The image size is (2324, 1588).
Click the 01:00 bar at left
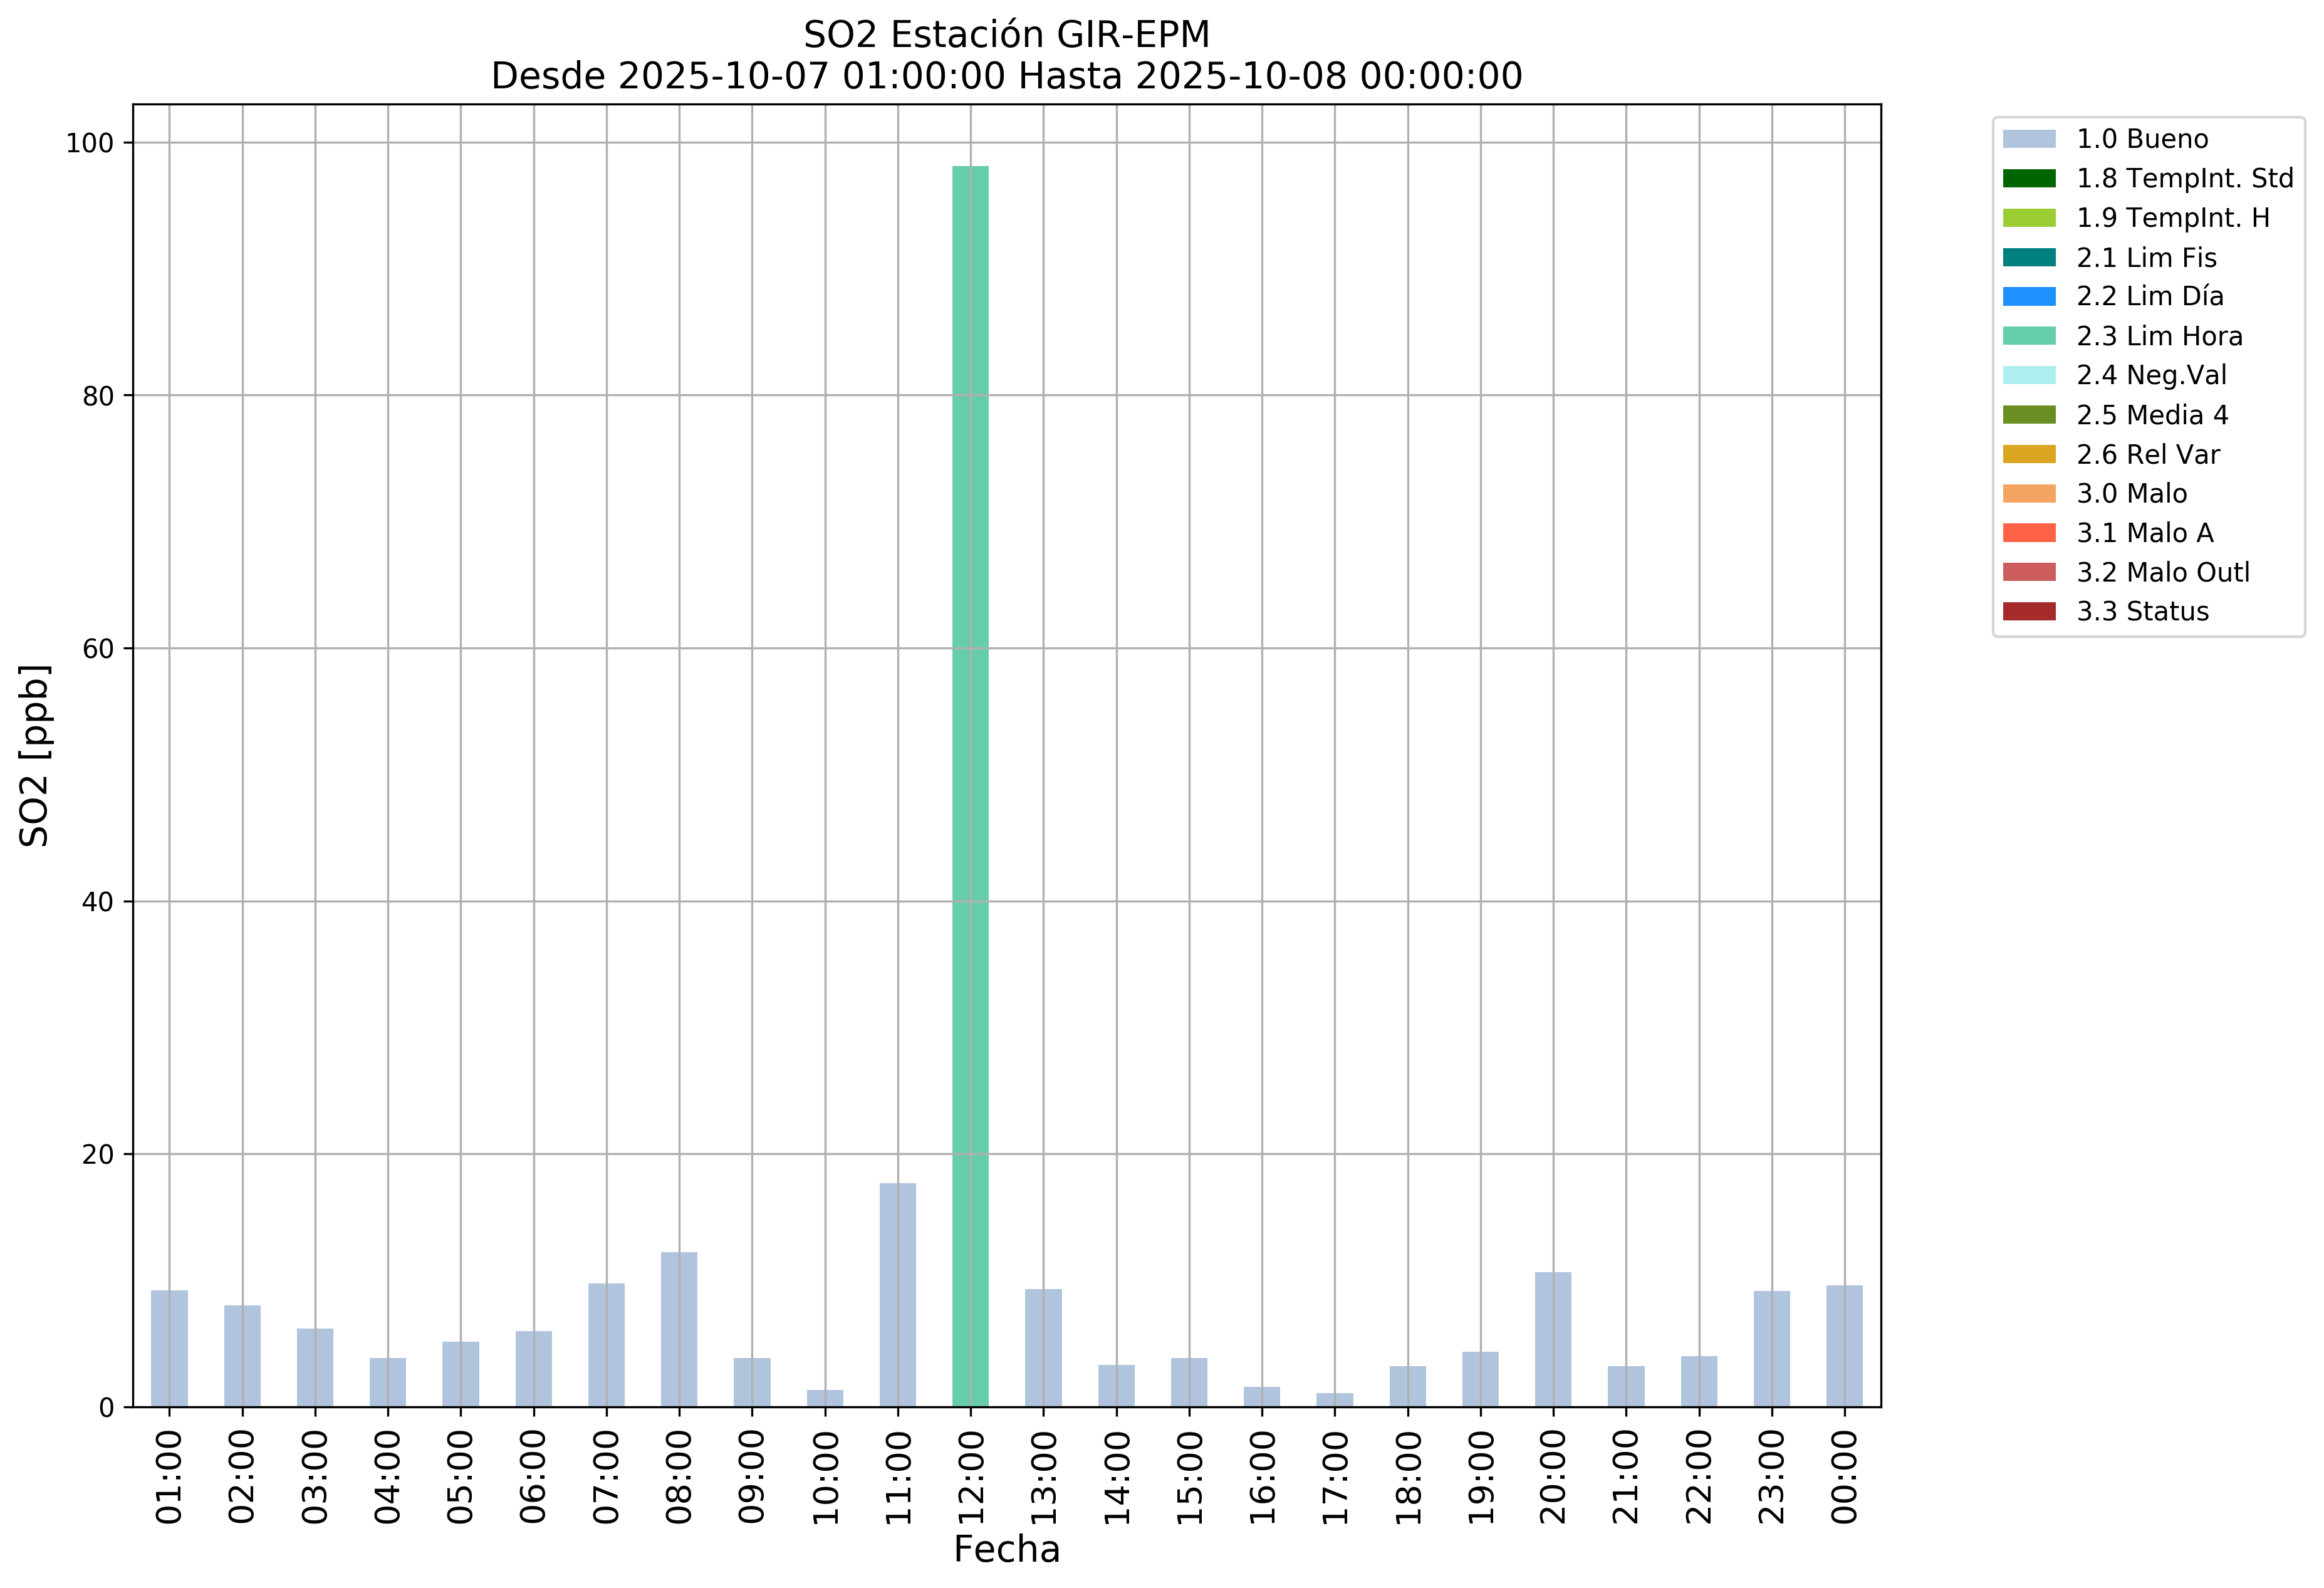pyautogui.click(x=169, y=1348)
